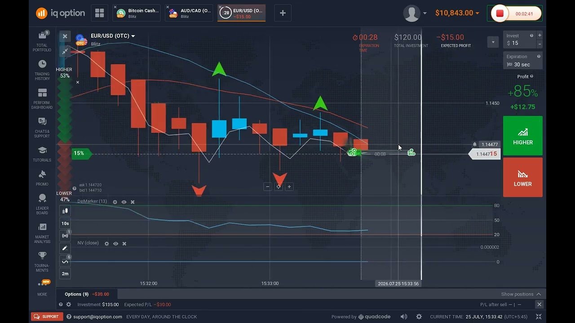Remove the NV indicator
This screenshot has height=323, width=575.
[124, 244]
